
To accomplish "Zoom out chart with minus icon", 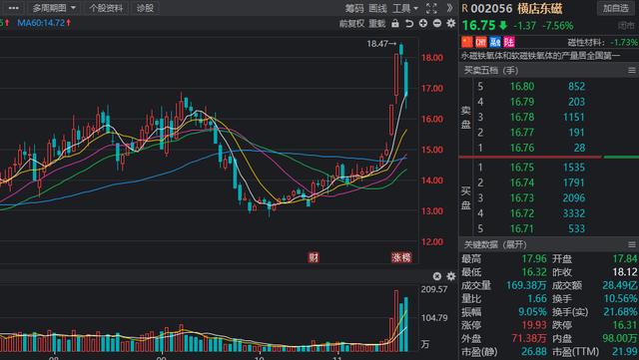I will [437, 23].
